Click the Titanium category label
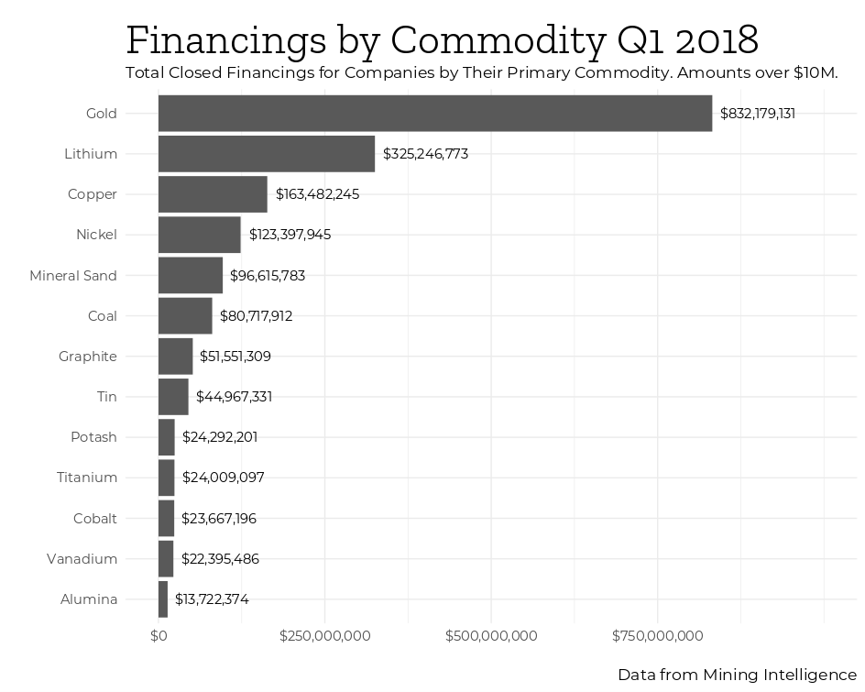Screen dimensions: 865x692 click(x=87, y=478)
